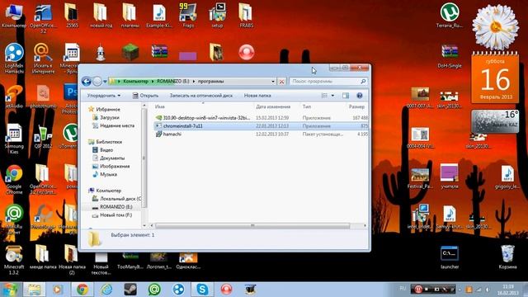Sort by the Имя column header

(159, 106)
